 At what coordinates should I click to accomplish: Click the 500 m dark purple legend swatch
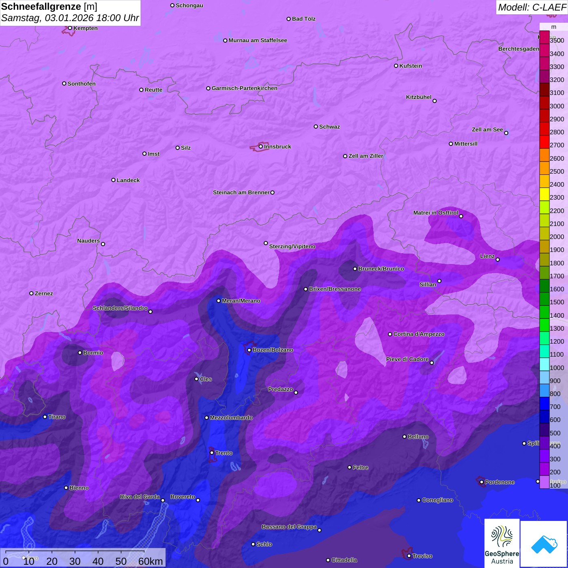coord(544,430)
